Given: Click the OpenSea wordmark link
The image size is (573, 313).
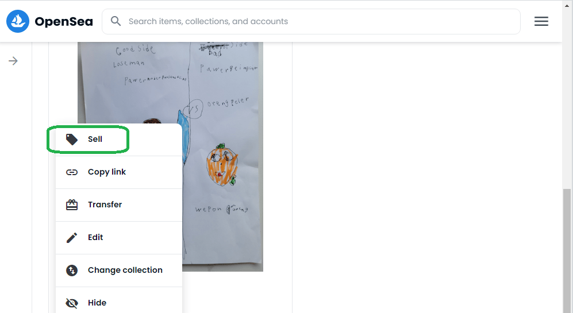Looking at the screenshot, I should (x=64, y=22).
